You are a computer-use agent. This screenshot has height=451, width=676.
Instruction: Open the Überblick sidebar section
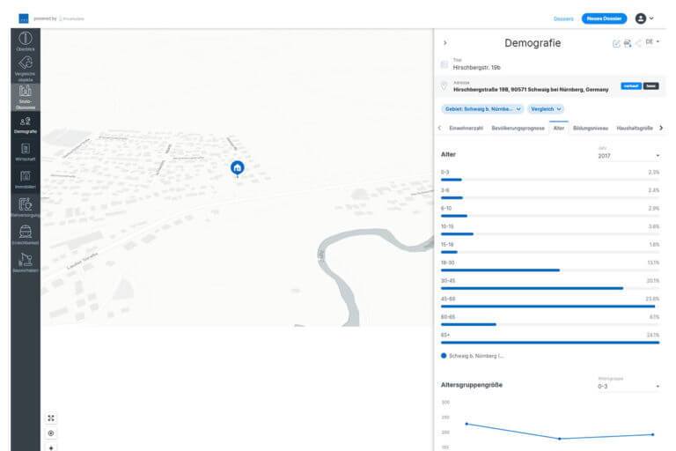tap(26, 41)
